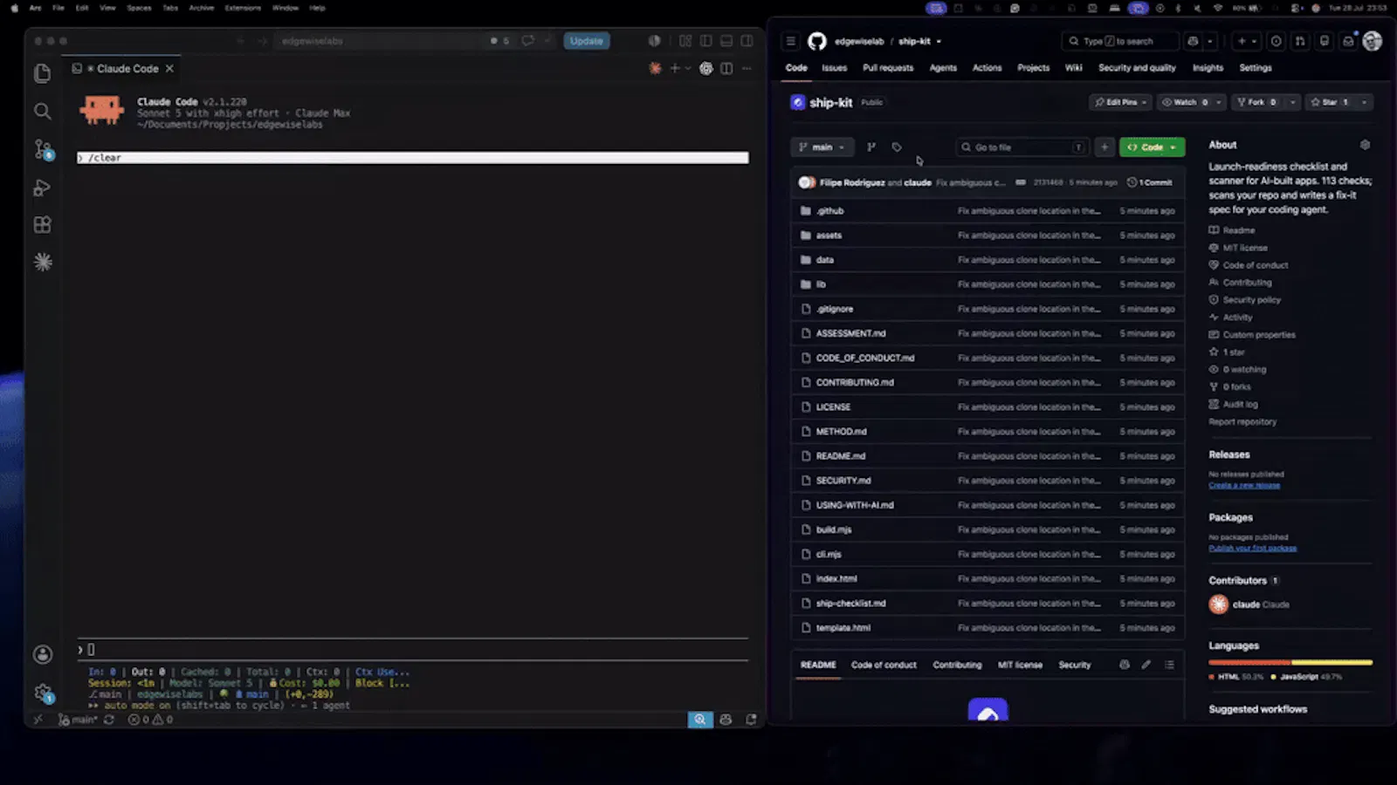Open the create new plus dropdown on GitHub
The width and height of the screenshot is (1397, 785).
[x=1246, y=41]
